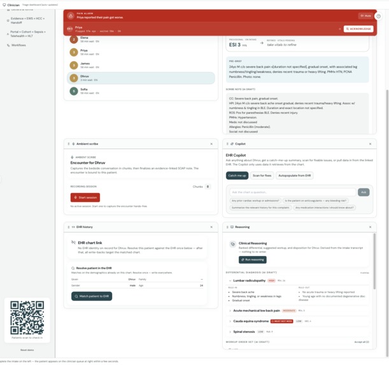Click the Workflows sidebar icon

pos(8,45)
